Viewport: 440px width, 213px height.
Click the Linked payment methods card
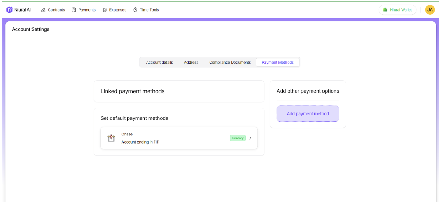click(x=179, y=91)
